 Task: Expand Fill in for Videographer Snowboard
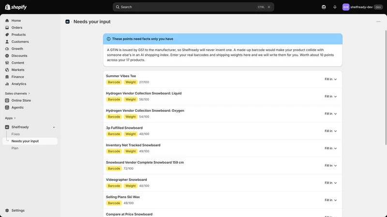(331, 183)
